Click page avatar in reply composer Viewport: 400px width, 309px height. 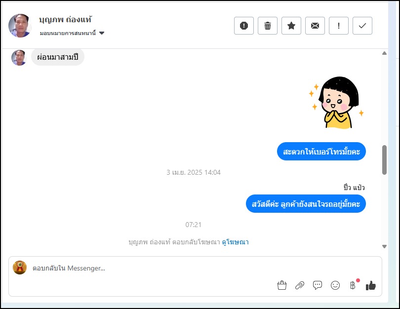coord(20,268)
